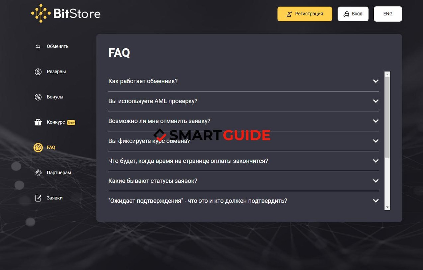The image size is (423, 270).
Task: Open the Резервы menu item
Action: click(56, 72)
